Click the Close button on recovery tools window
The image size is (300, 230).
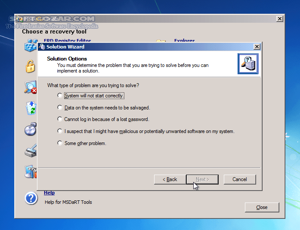click(262, 207)
